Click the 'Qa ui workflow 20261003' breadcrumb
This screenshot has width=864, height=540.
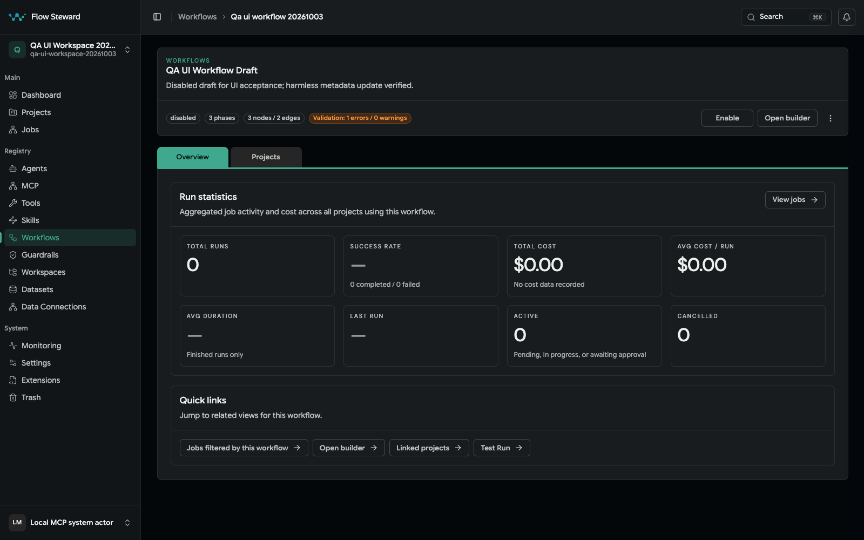point(277,17)
